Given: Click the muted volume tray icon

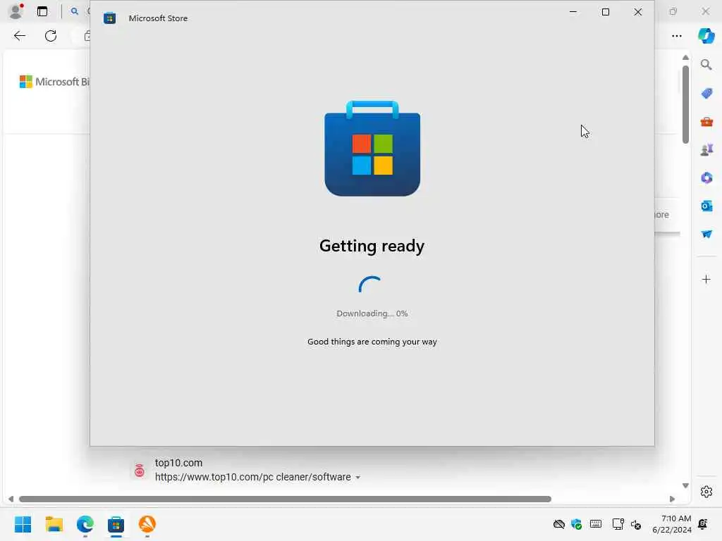Looking at the screenshot, I should (636, 524).
